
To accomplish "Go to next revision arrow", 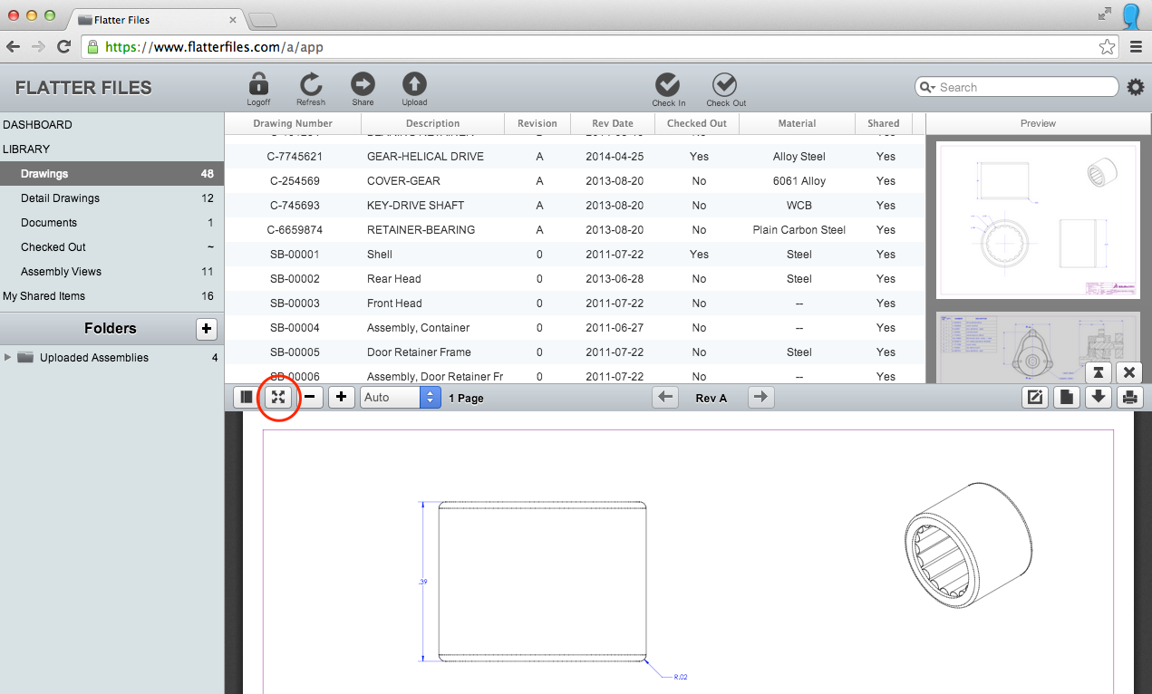I will click(x=761, y=397).
